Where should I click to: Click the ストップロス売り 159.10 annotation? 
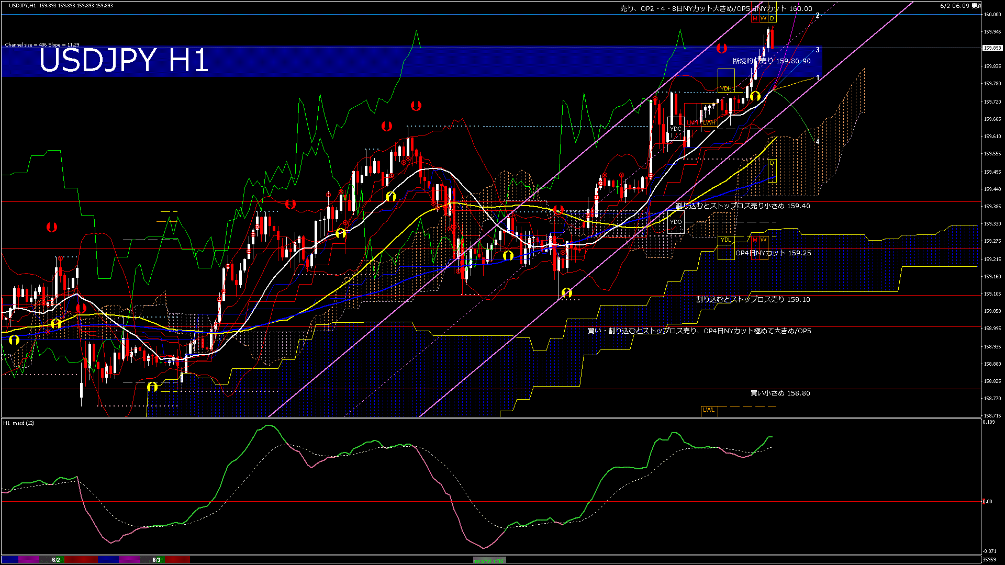753,300
